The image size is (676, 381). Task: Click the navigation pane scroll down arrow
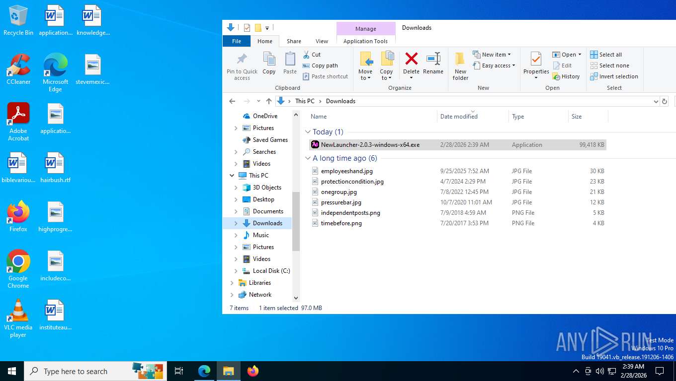pyautogui.click(x=296, y=298)
